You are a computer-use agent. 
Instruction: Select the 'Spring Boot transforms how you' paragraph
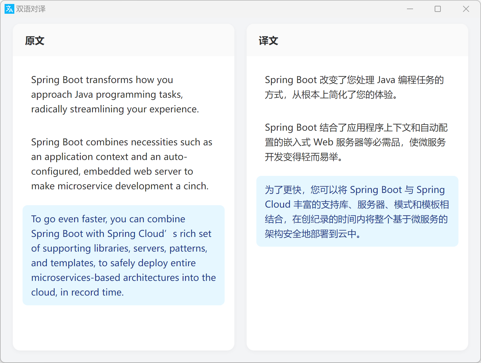coord(123,94)
